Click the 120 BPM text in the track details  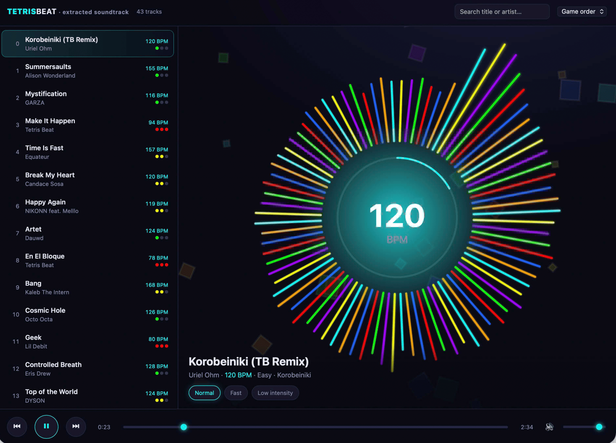click(238, 375)
